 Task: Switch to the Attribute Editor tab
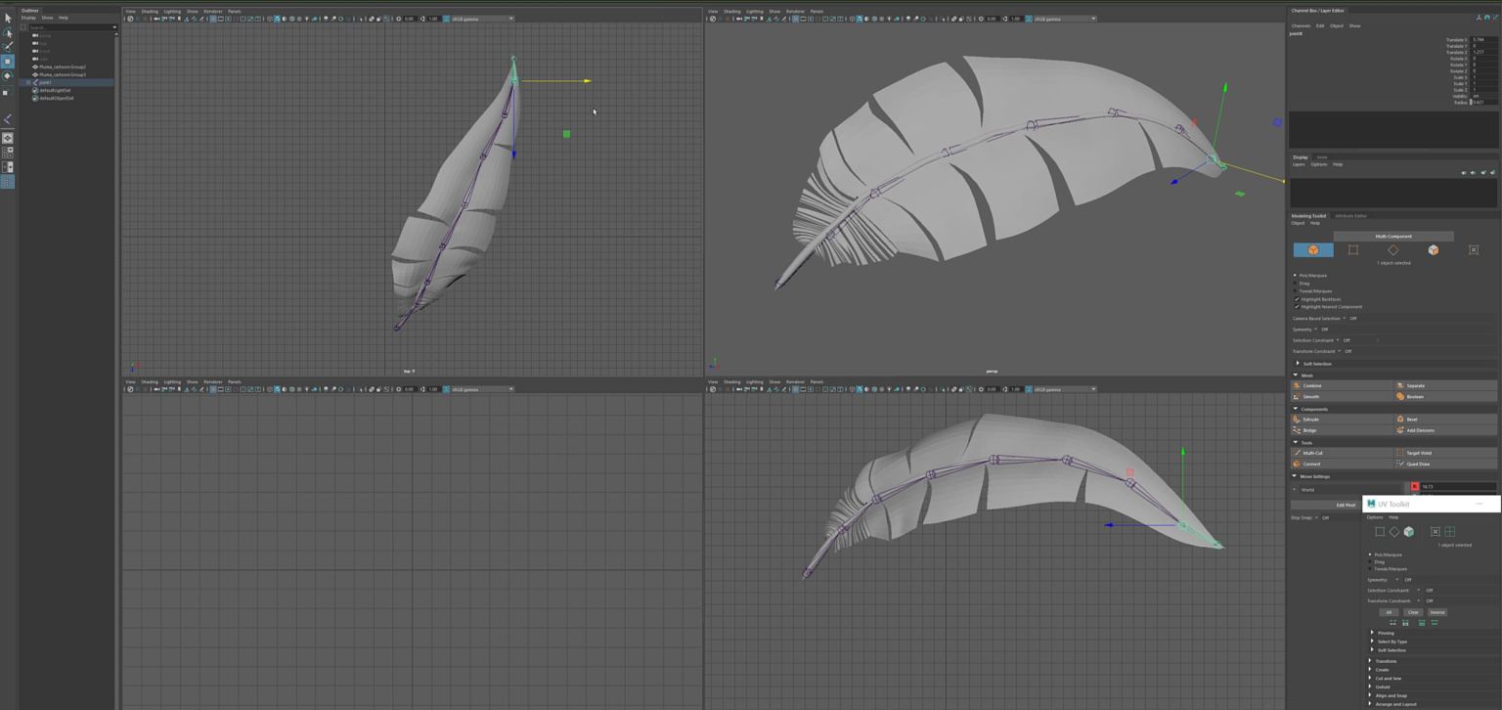[x=1351, y=216]
